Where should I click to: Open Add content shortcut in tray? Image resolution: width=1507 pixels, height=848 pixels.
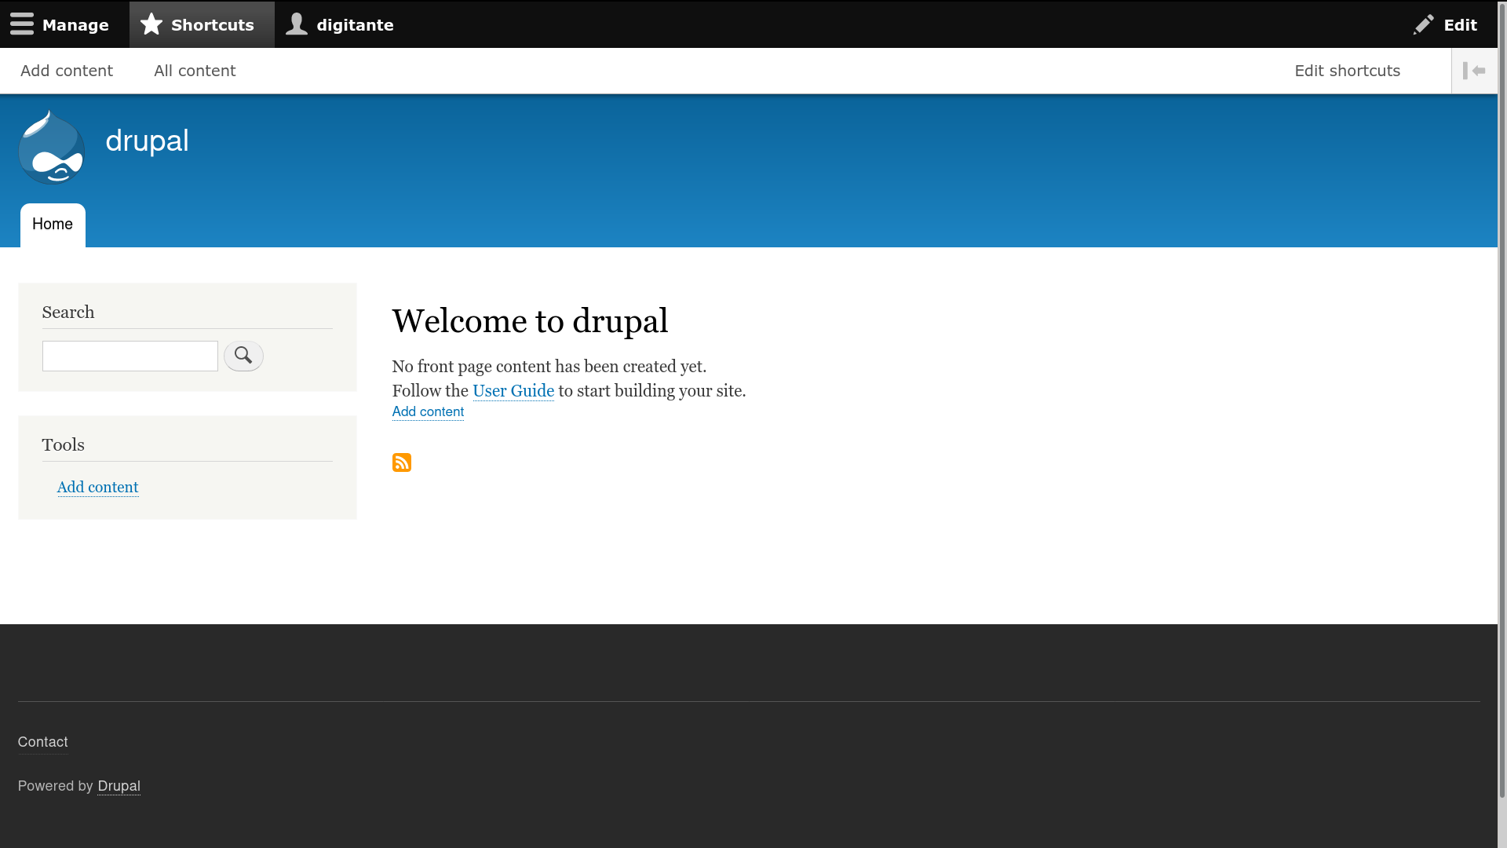pyautogui.click(x=67, y=71)
